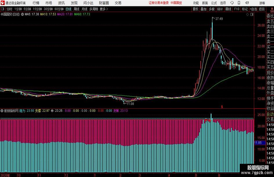
Task: Add stock via +自选 button
Action: tap(253, 9)
